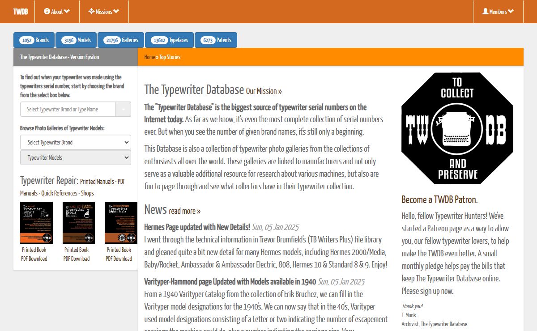
Task: Open the 21796 Galleries tab
Action: tap(121, 40)
